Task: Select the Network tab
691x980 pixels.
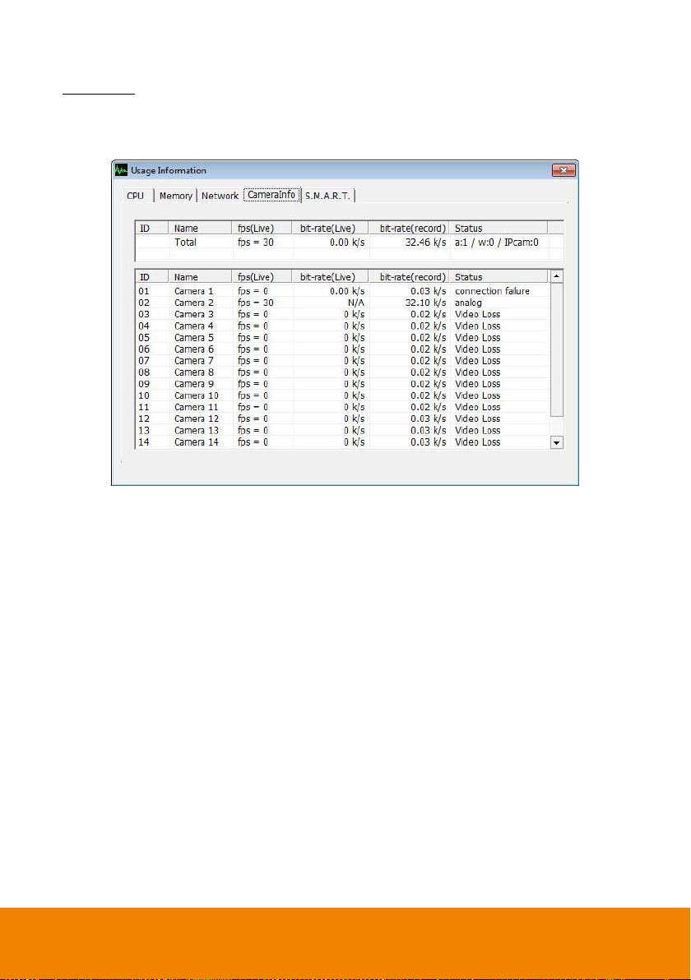Action: [x=220, y=196]
